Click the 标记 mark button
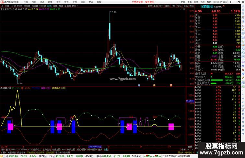Viewport: 245px width, 158px height. (x=180, y=6)
